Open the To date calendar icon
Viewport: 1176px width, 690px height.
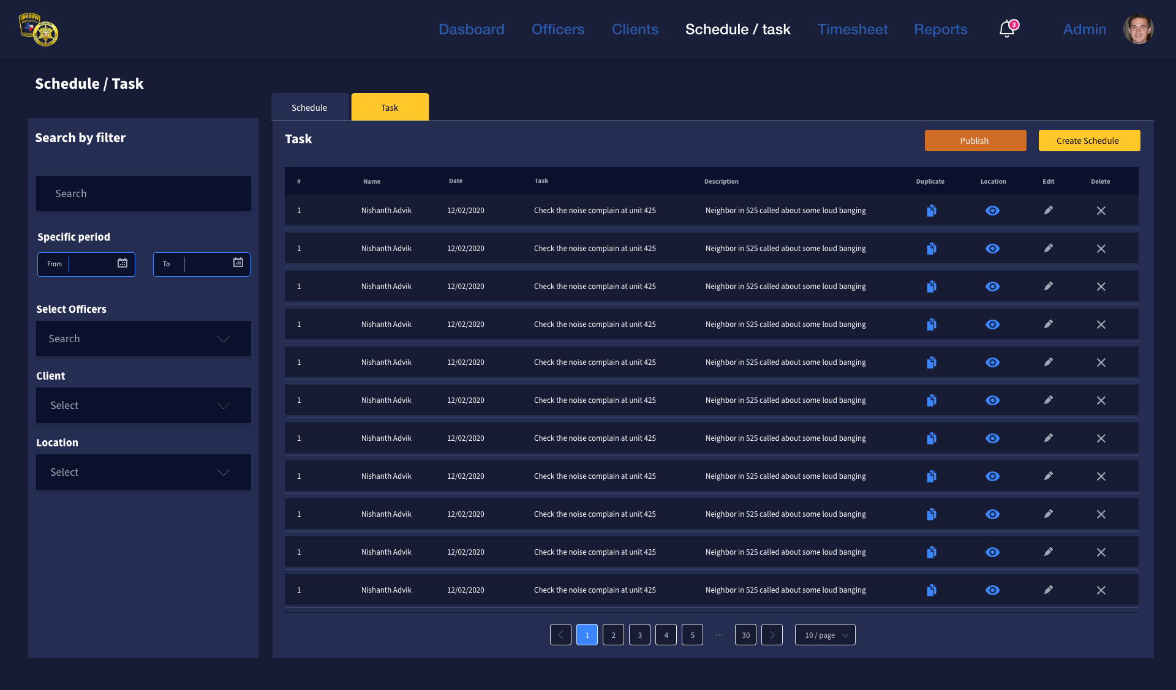click(x=238, y=263)
